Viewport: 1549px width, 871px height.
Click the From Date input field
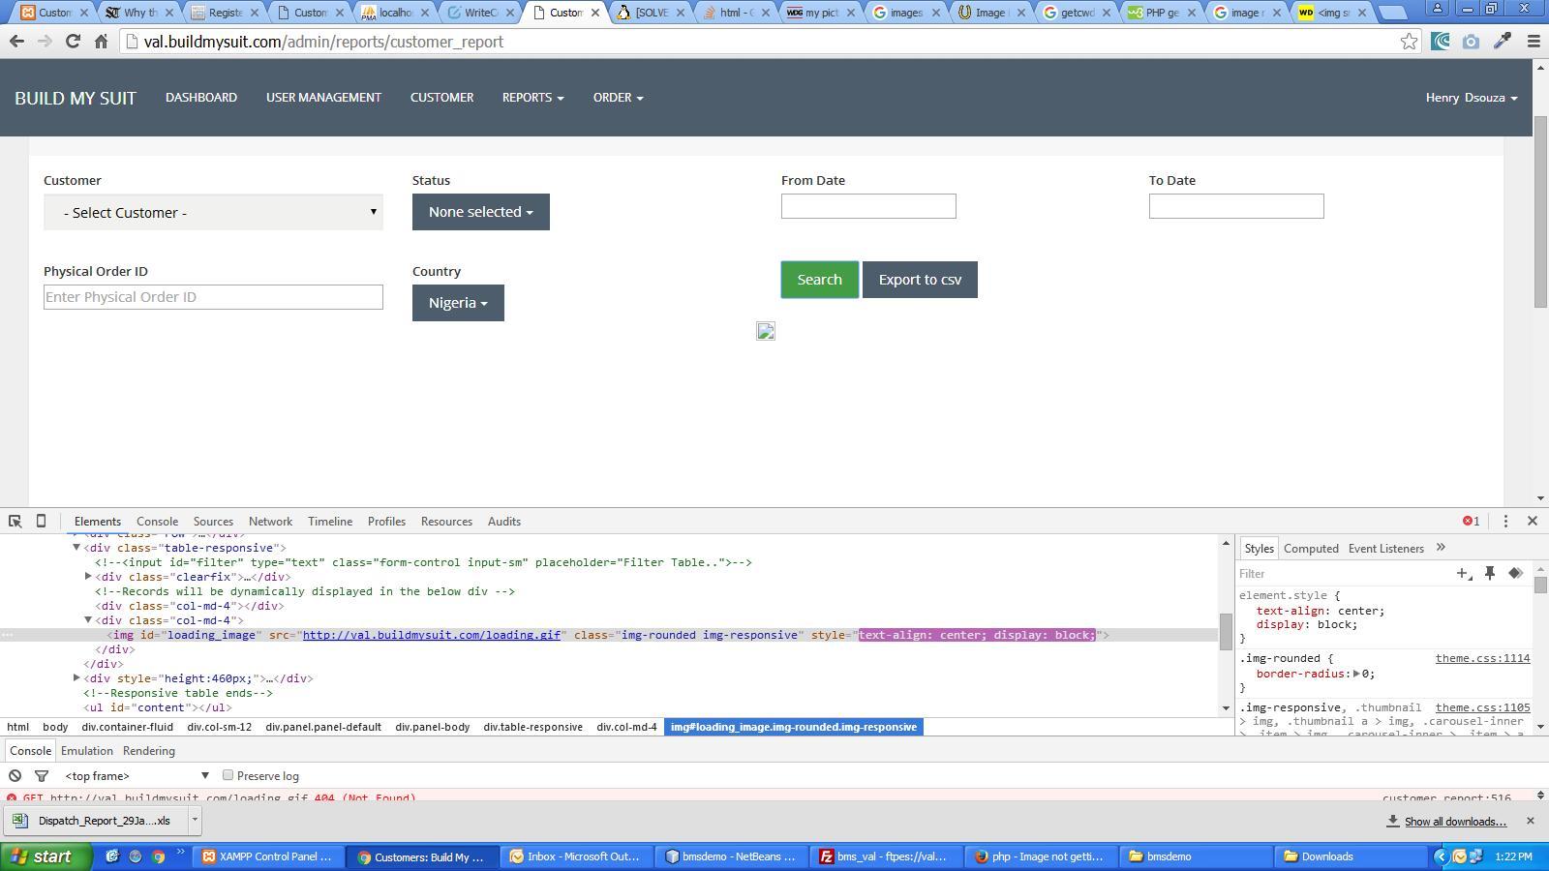click(x=868, y=206)
